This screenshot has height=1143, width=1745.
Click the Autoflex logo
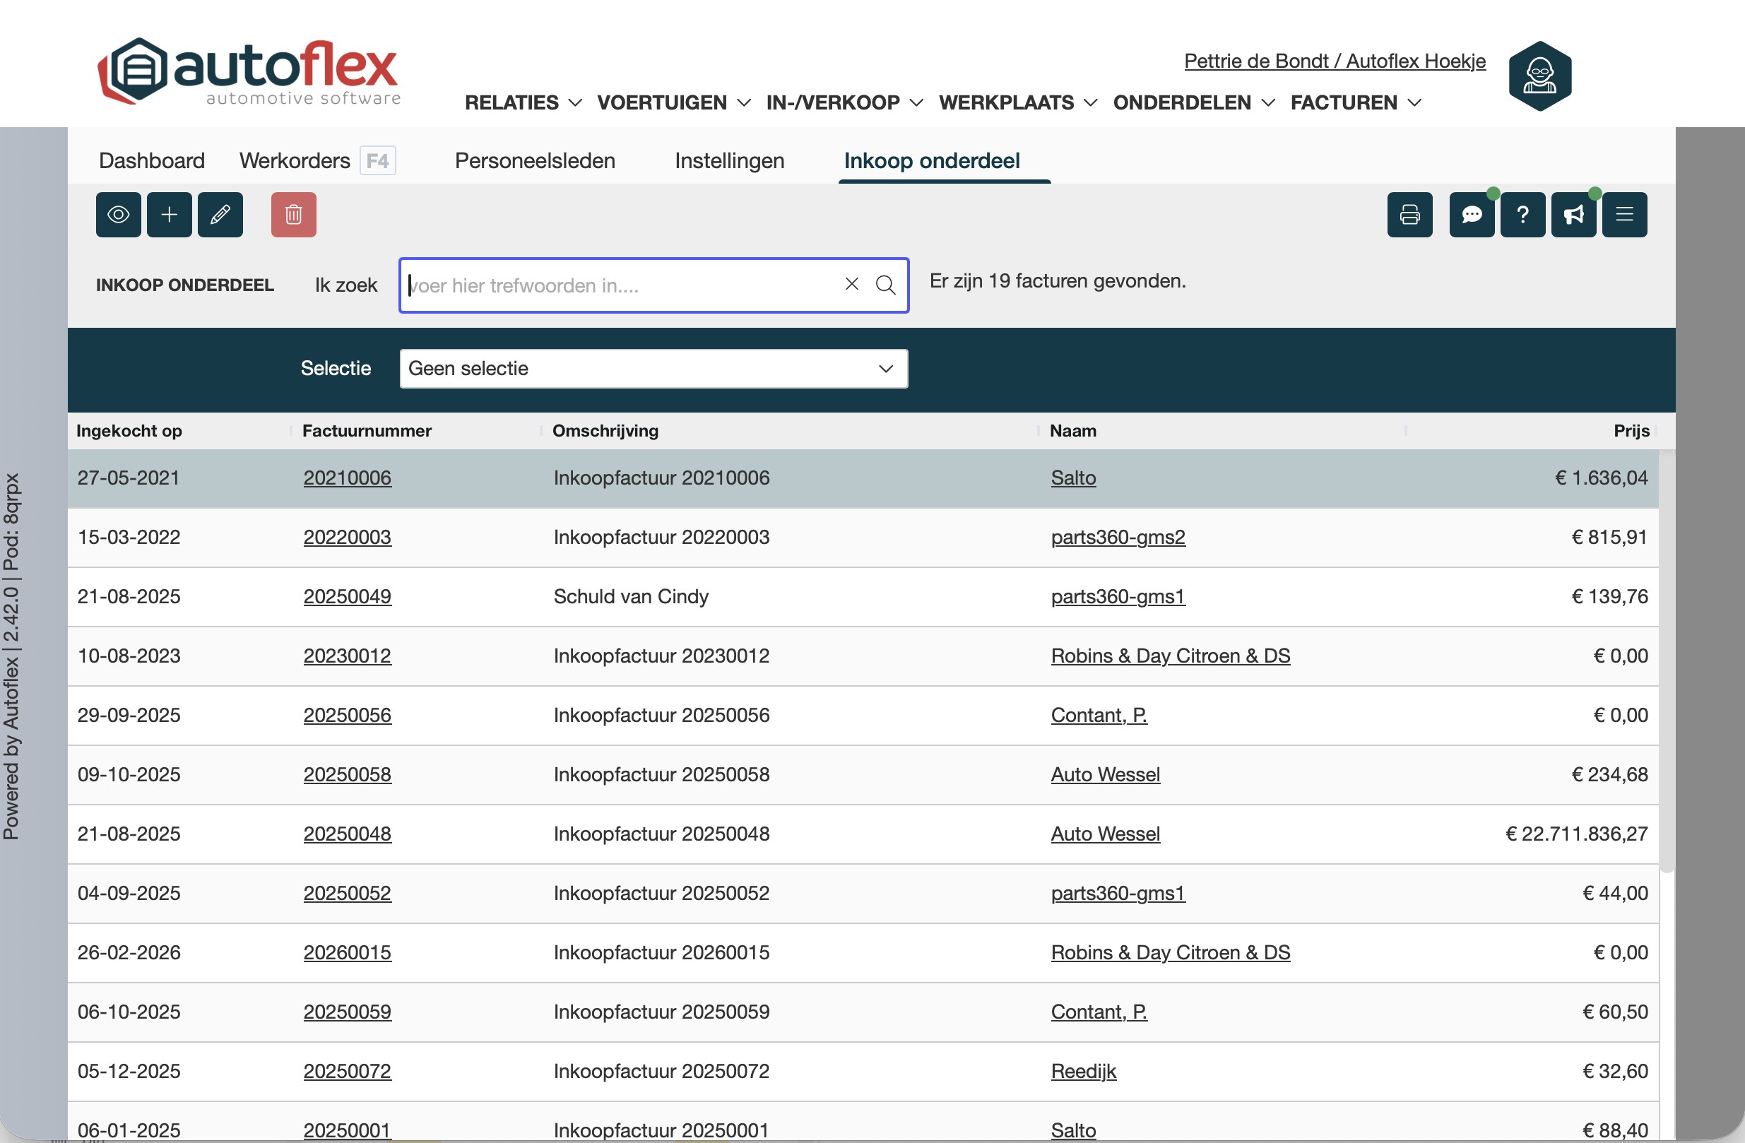[x=249, y=72]
